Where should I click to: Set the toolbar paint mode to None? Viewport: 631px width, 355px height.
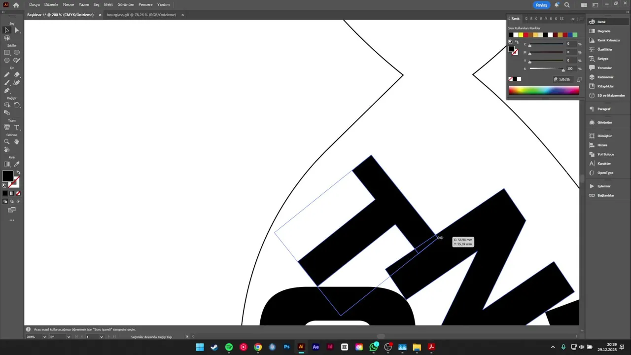click(18, 193)
